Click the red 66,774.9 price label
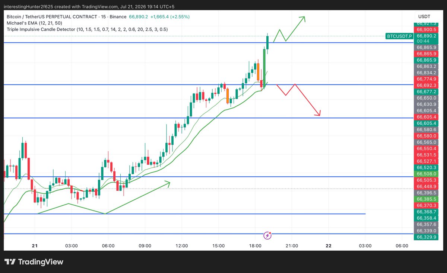The height and width of the screenshot is (273, 447). coord(427,79)
